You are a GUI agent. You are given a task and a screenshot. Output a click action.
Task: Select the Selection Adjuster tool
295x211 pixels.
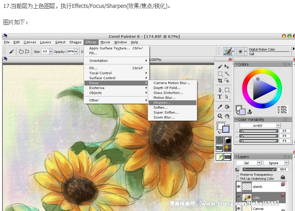point(227,81)
